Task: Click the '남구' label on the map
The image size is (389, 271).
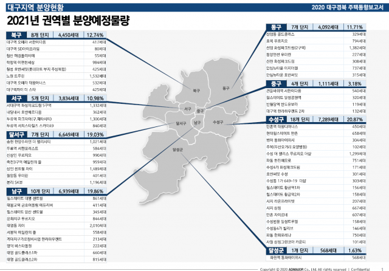Action: point(197,122)
